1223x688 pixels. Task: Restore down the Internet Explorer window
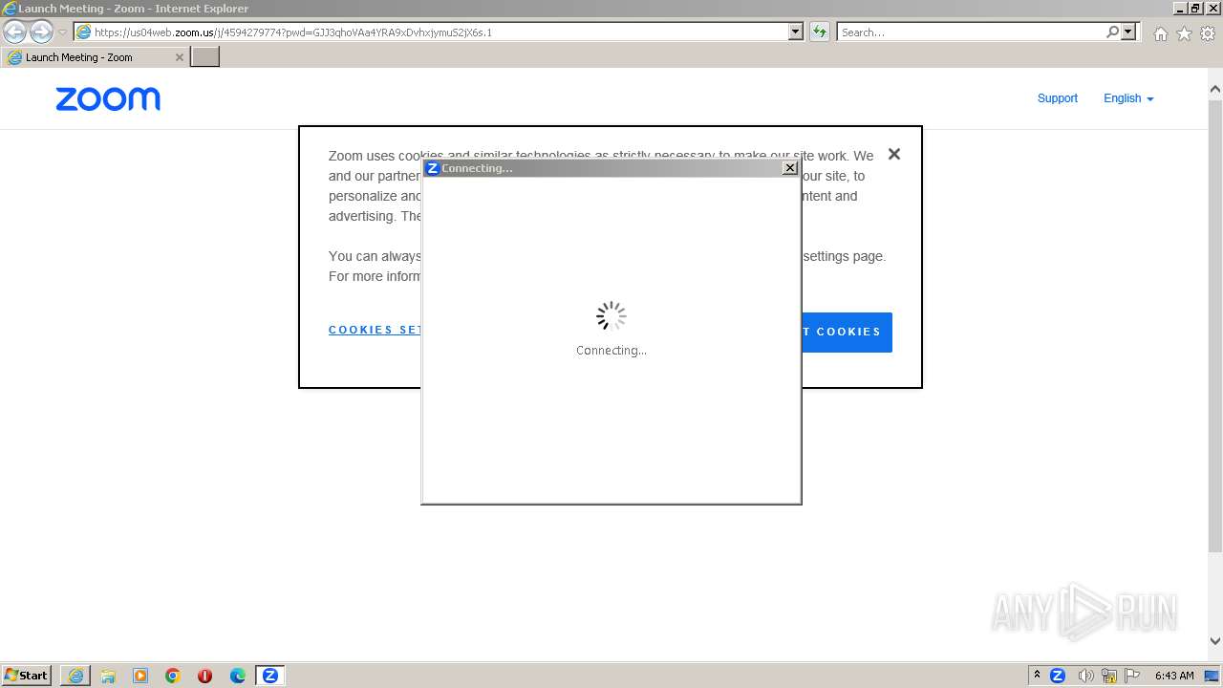(1195, 8)
